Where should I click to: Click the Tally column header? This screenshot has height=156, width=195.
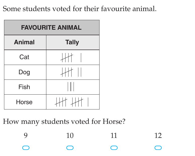coord(72,42)
